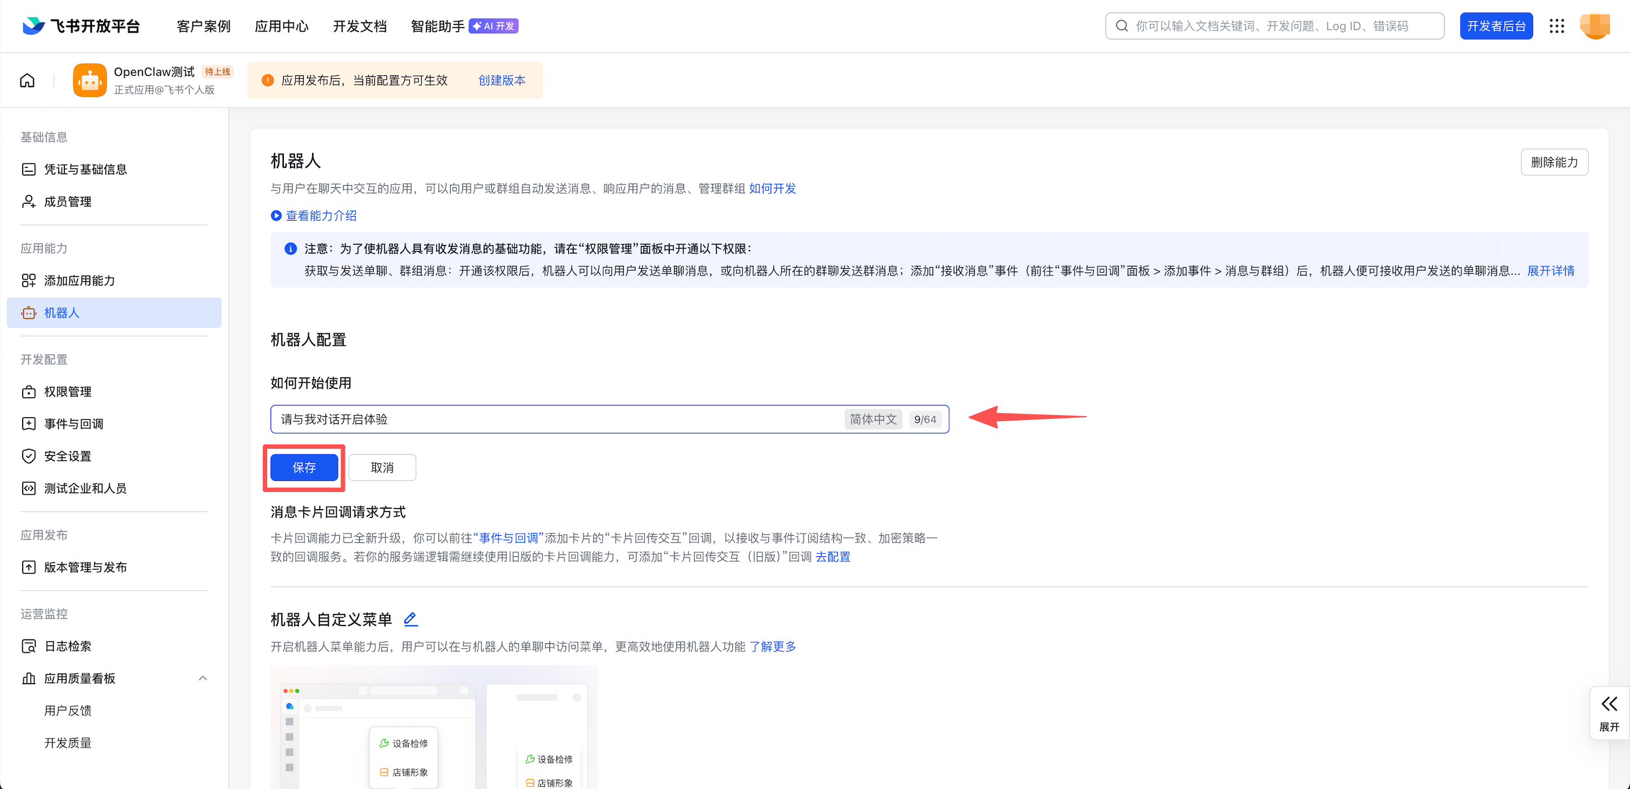
Task: Click the 如何开始使用 text input field
Action: (x=557, y=419)
